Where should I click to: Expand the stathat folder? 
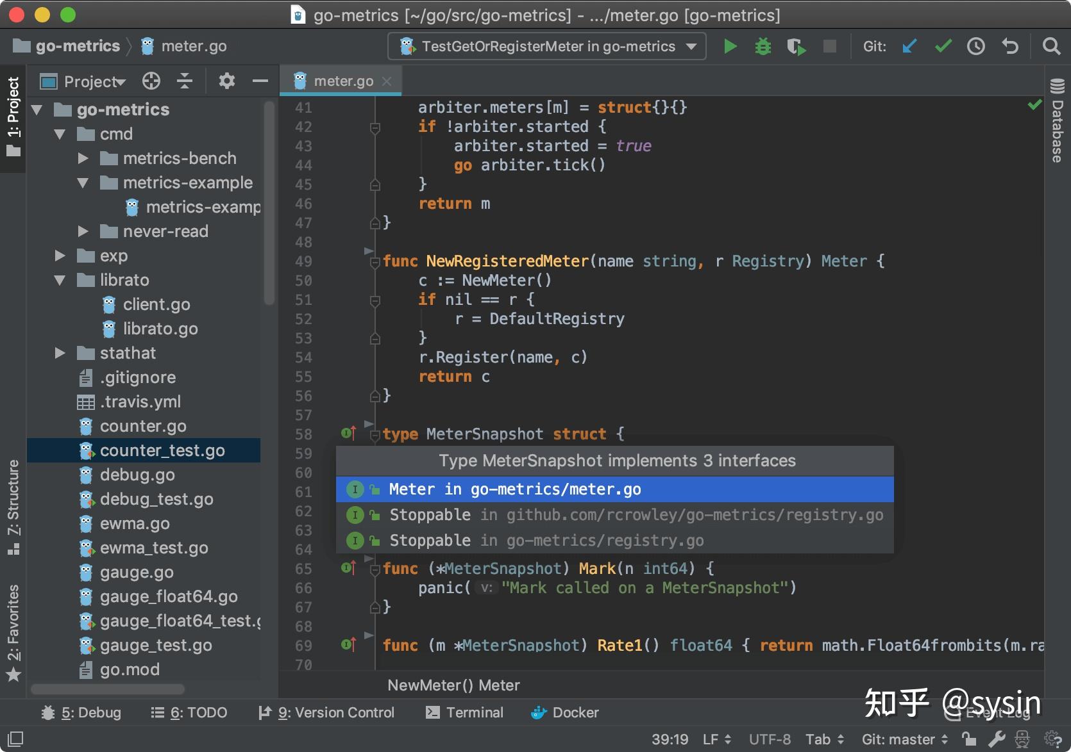click(x=60, y=353)
